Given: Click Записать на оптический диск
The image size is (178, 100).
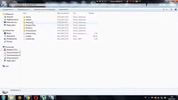Looking at the screenshot, I should [44, 9].
